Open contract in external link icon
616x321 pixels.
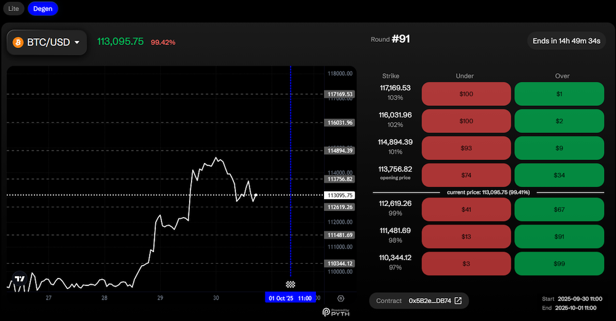tap(458, 301)
